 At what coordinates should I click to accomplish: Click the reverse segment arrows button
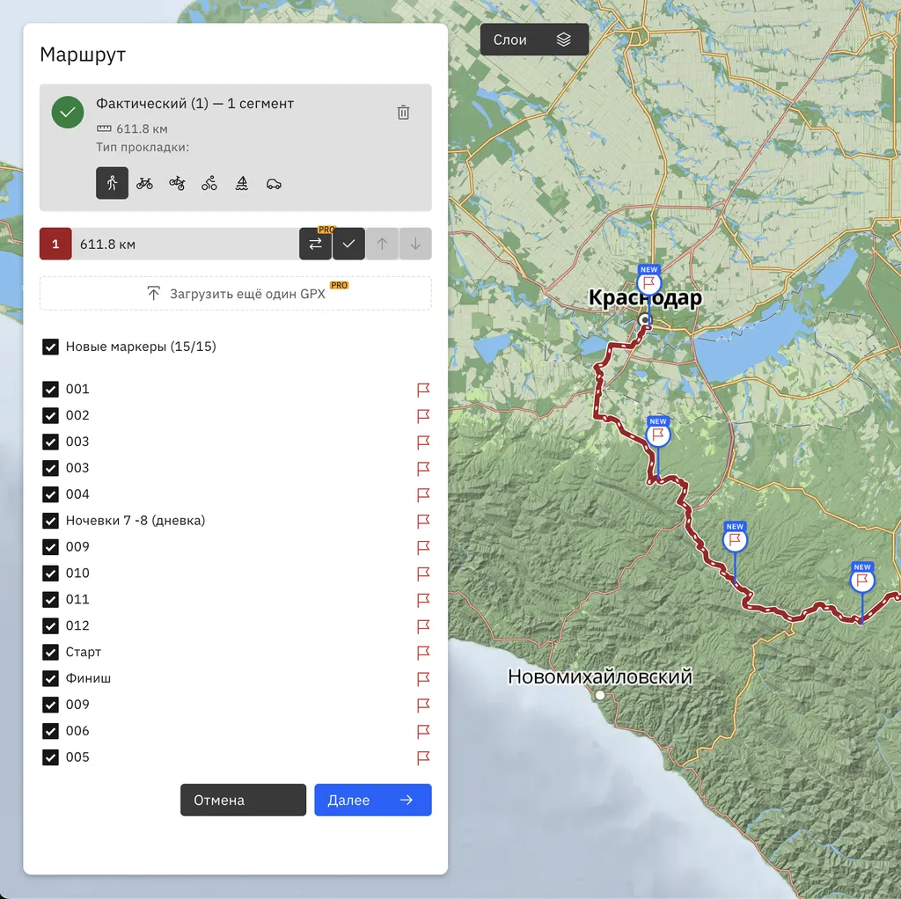coord(315,244)
